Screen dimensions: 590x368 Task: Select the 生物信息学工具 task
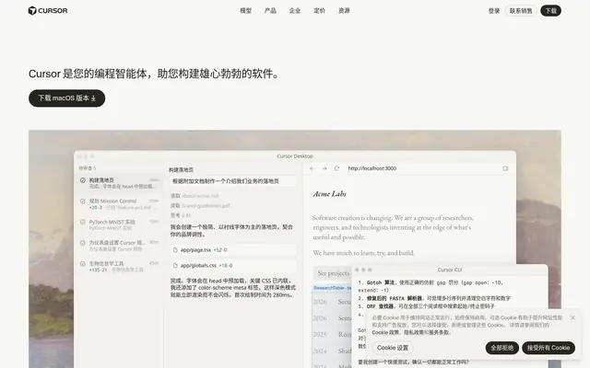120,266
